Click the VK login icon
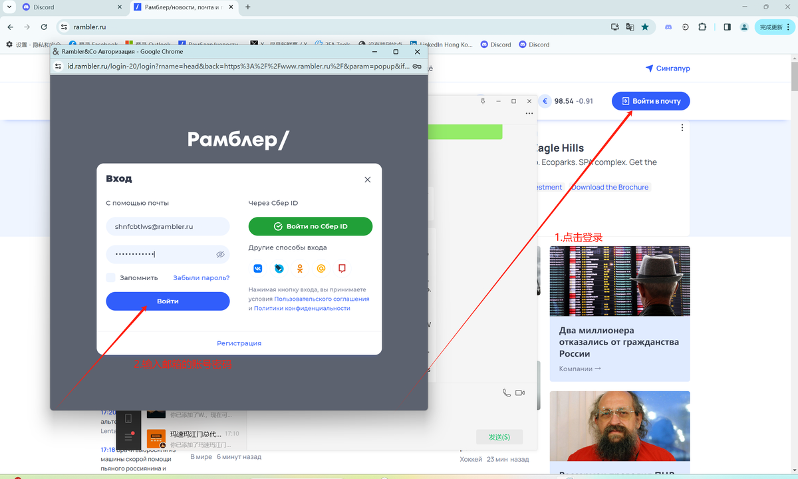The height and width of the screenshot is (479, 798). coord(258,269)
